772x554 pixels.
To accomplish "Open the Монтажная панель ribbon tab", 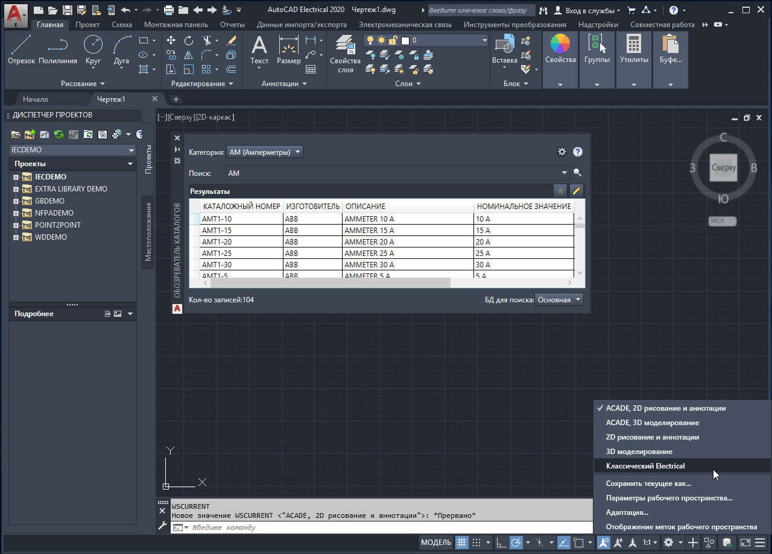I will coord(176,25).
